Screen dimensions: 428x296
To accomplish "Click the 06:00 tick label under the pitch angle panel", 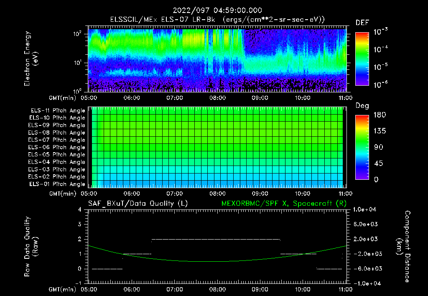I will click(132, 194).
